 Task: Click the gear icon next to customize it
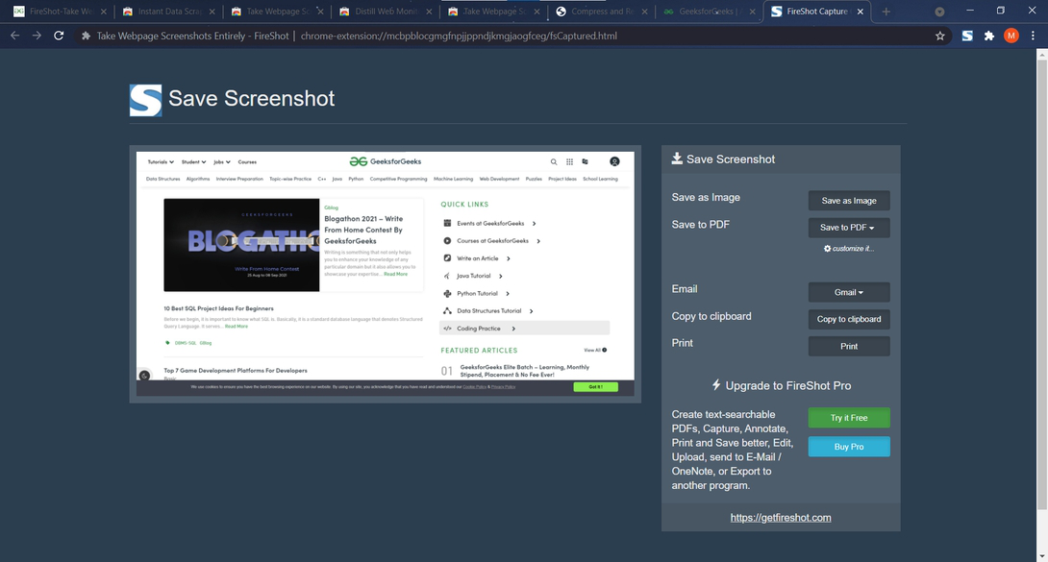pyautogui.click(x=828, y=248)
